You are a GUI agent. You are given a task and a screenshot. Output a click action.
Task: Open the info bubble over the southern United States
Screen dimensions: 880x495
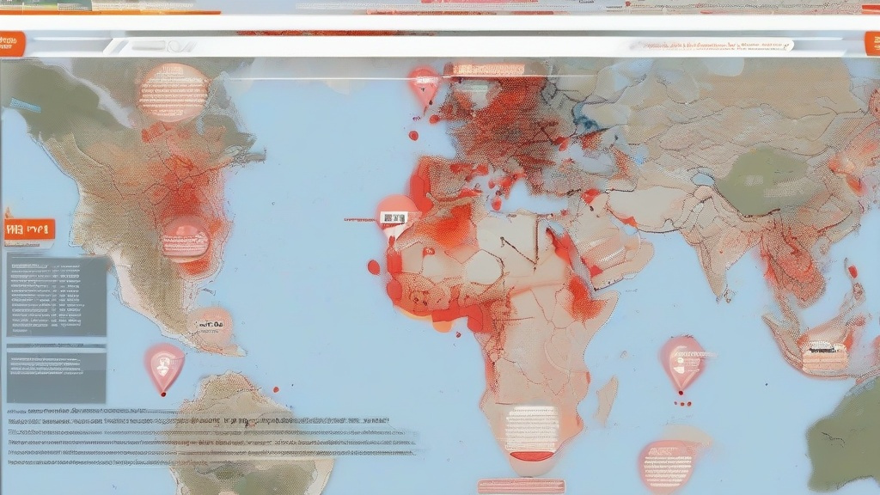[x=185, y=237]
